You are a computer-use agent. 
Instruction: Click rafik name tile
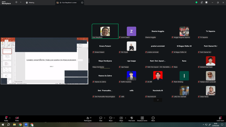coord(131,91)
